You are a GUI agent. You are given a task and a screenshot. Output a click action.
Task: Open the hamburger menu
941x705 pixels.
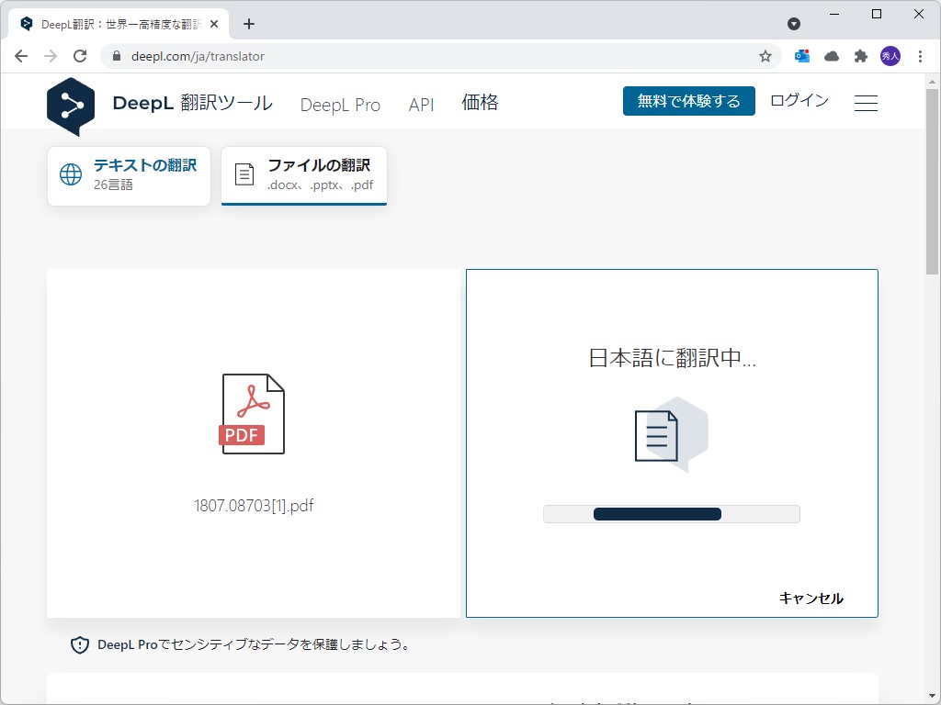(x=866, y=103)
